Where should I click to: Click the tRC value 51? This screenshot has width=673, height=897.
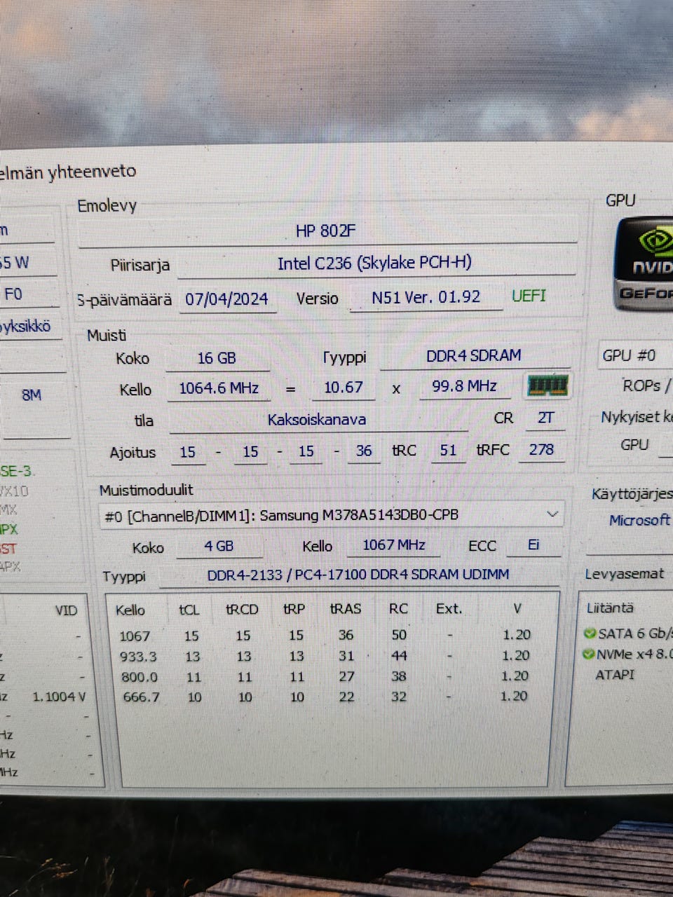448,450
